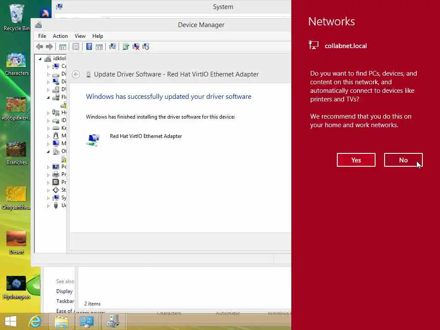
Task: Click the Show/Hide Console Tree toolbar icon
Action: pos(63,46)
